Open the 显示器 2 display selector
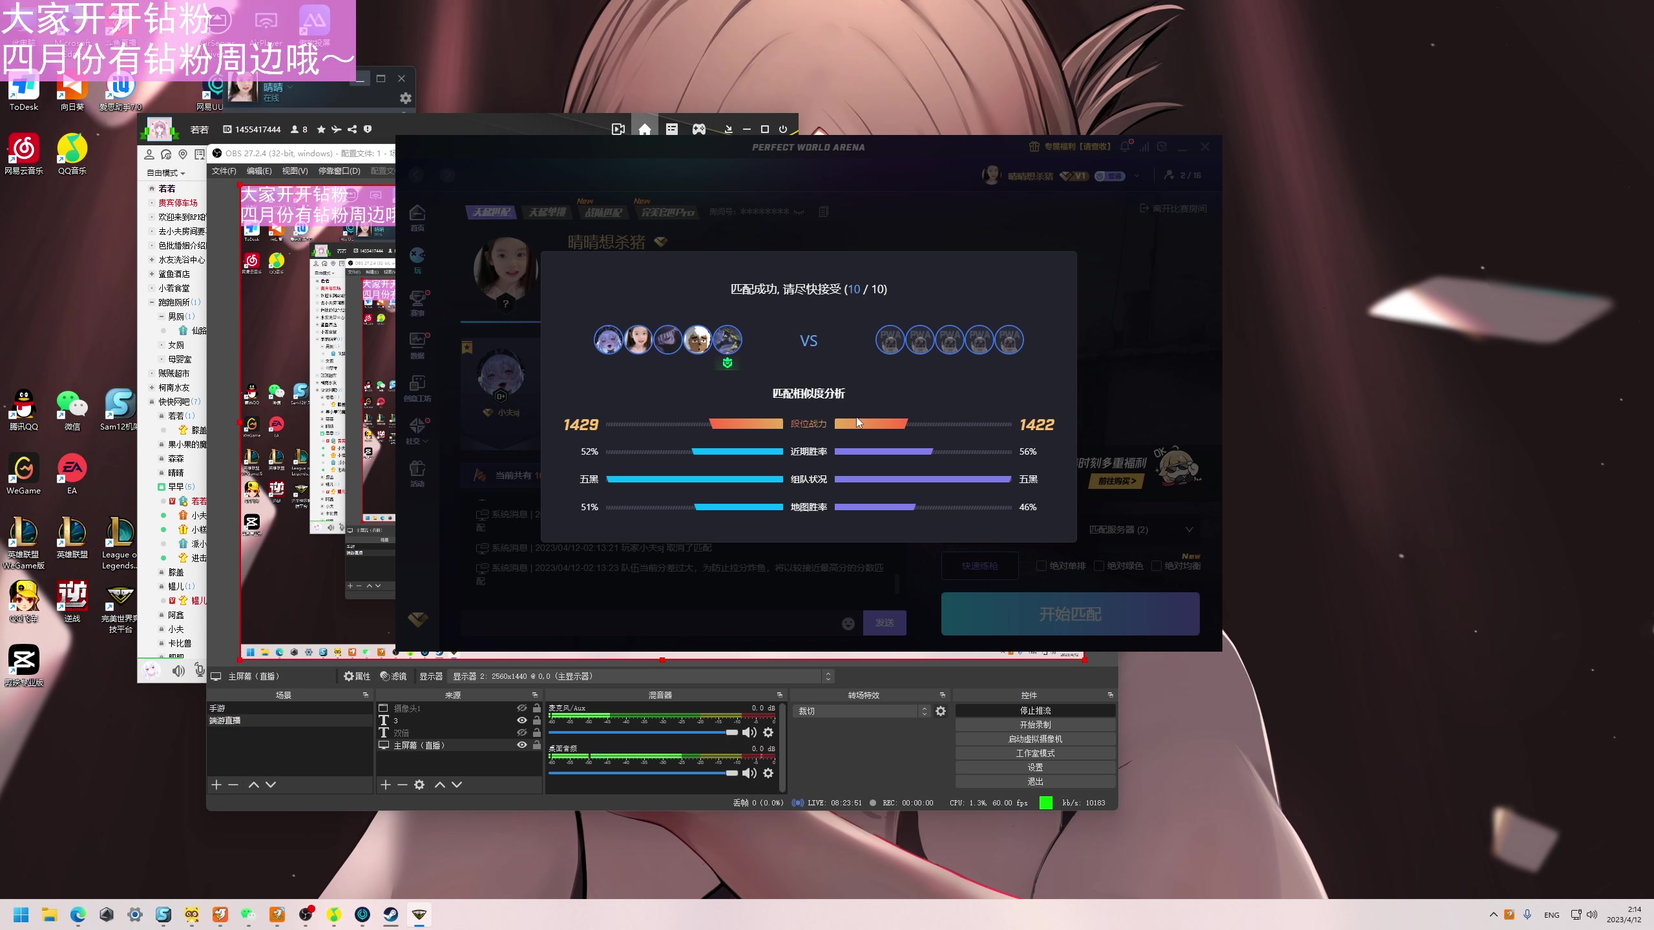This screenshot has height=930, width=1654. pos(642,676)
